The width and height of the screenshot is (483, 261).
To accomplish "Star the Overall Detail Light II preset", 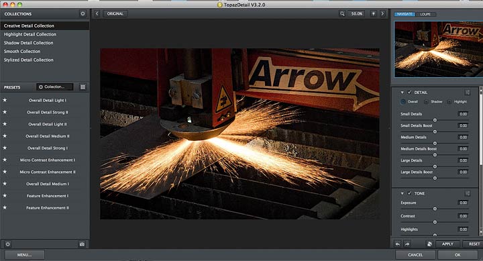I will click(5, 124).
